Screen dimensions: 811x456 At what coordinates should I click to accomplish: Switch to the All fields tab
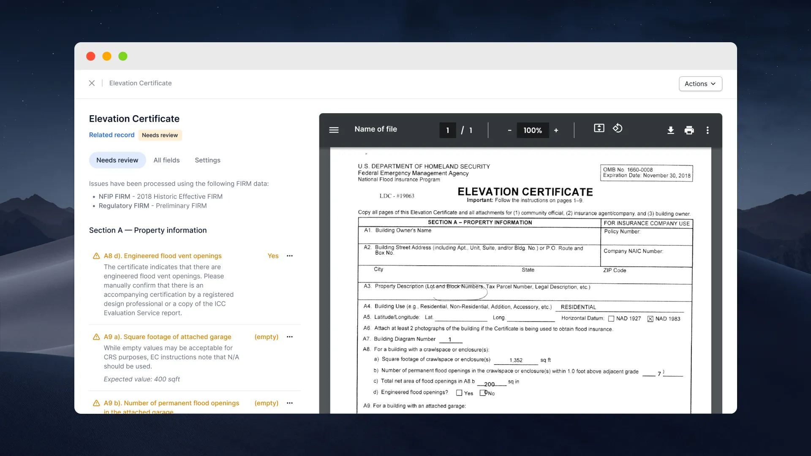coord(166,160)
